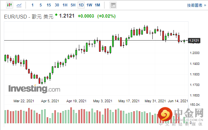Switch to the line chart icon
This screenshot has width=208, height=130.
(19, 5)
